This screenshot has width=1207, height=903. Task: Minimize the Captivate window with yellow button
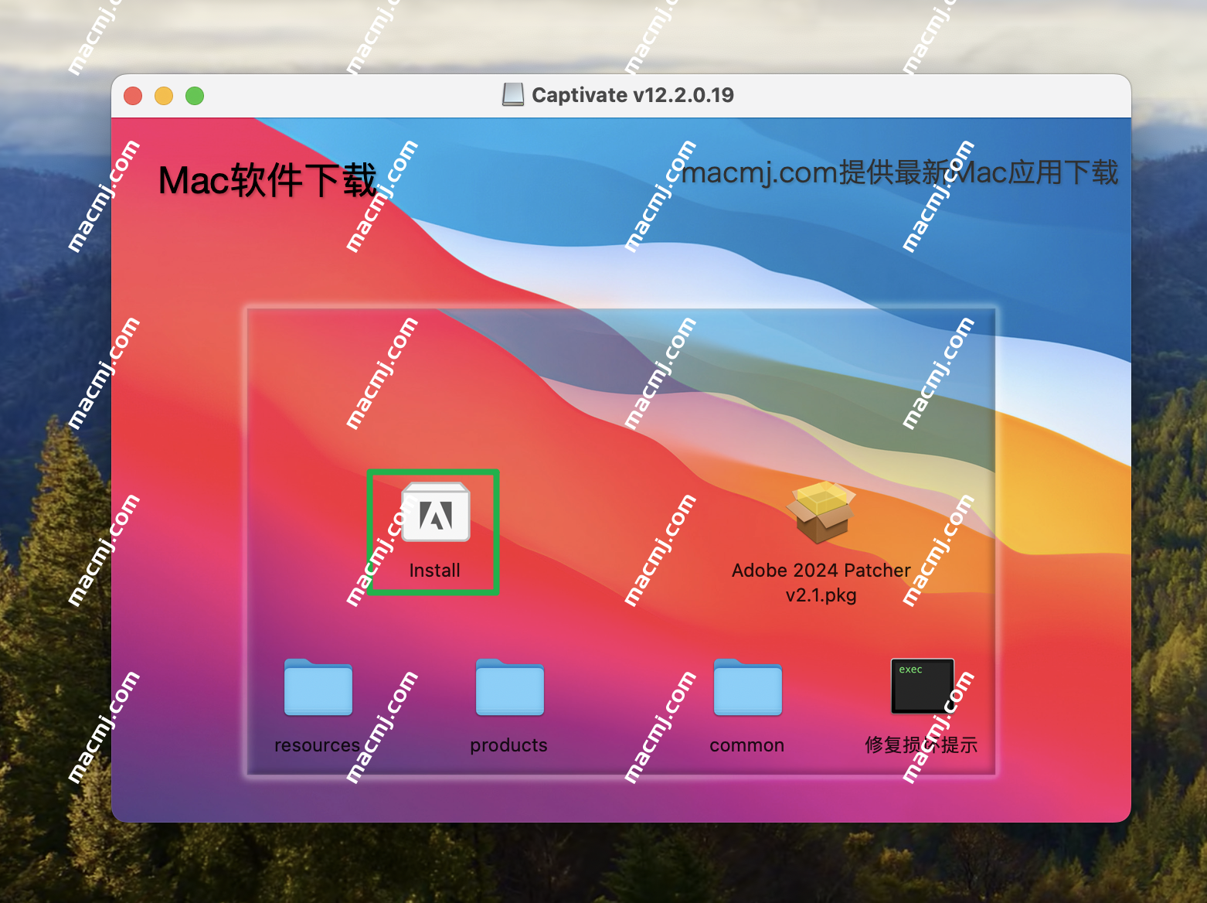coord(164,96)
